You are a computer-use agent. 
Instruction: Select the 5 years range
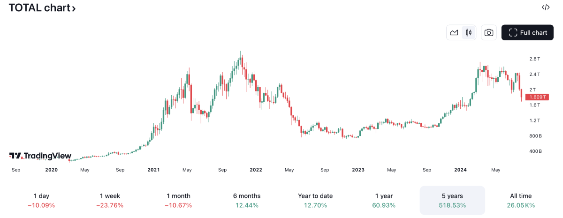(452, 200)
